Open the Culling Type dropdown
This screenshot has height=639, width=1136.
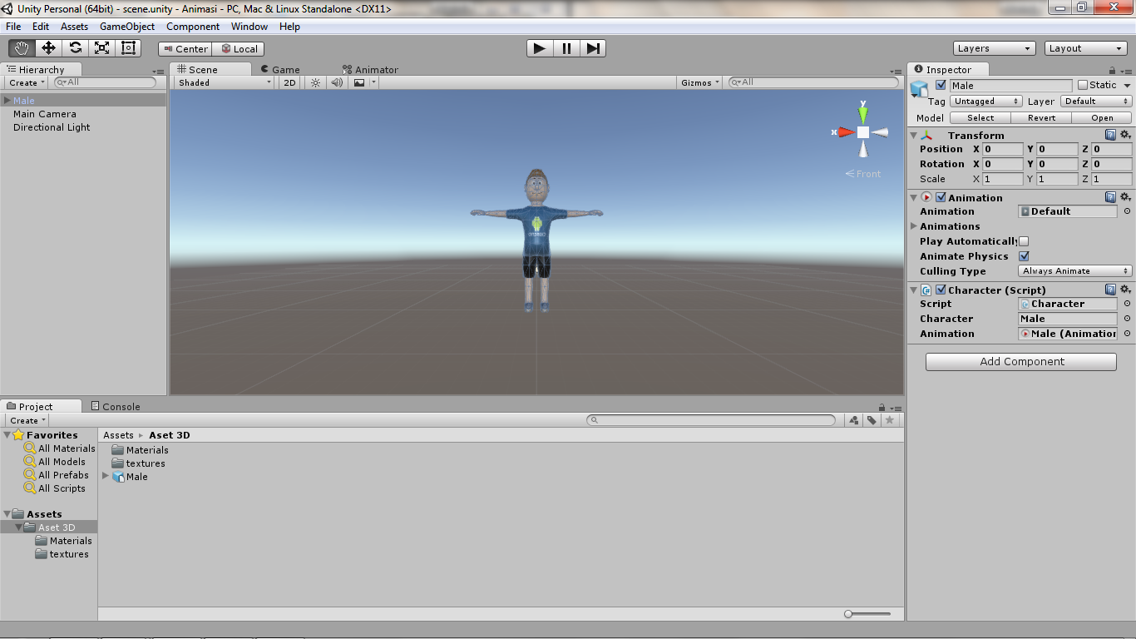pos(1074,271)
